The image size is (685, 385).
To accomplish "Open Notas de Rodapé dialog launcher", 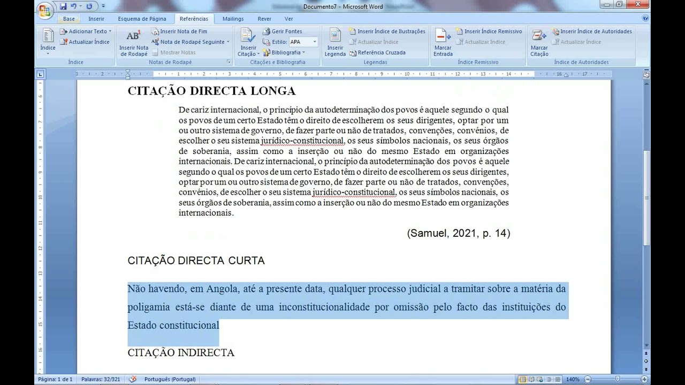I will (229, 62).
